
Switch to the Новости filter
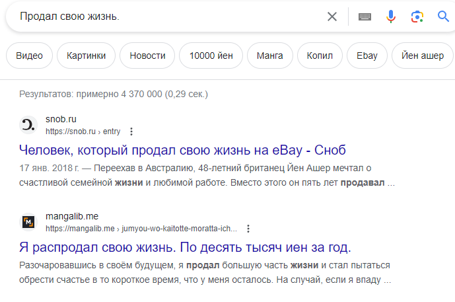pos(147,56)
